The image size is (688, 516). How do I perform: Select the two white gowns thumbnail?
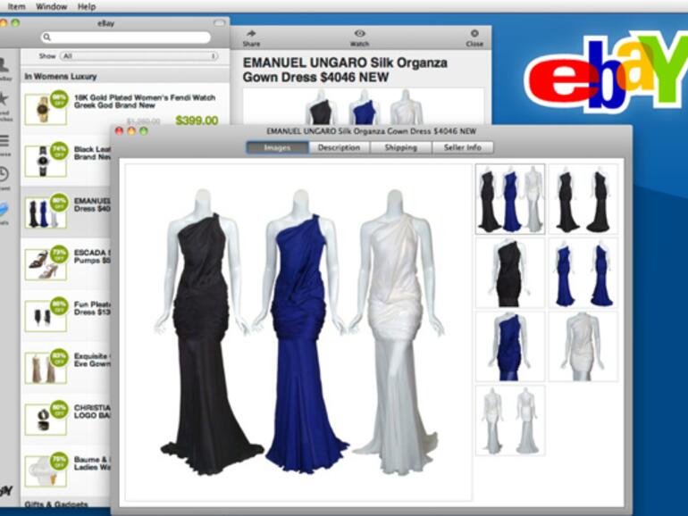(510, 420)
